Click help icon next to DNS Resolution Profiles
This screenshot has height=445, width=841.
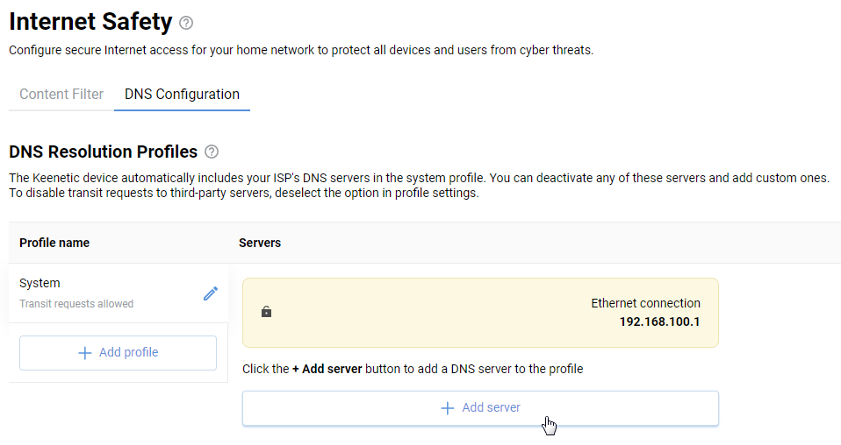click(212, 152)
